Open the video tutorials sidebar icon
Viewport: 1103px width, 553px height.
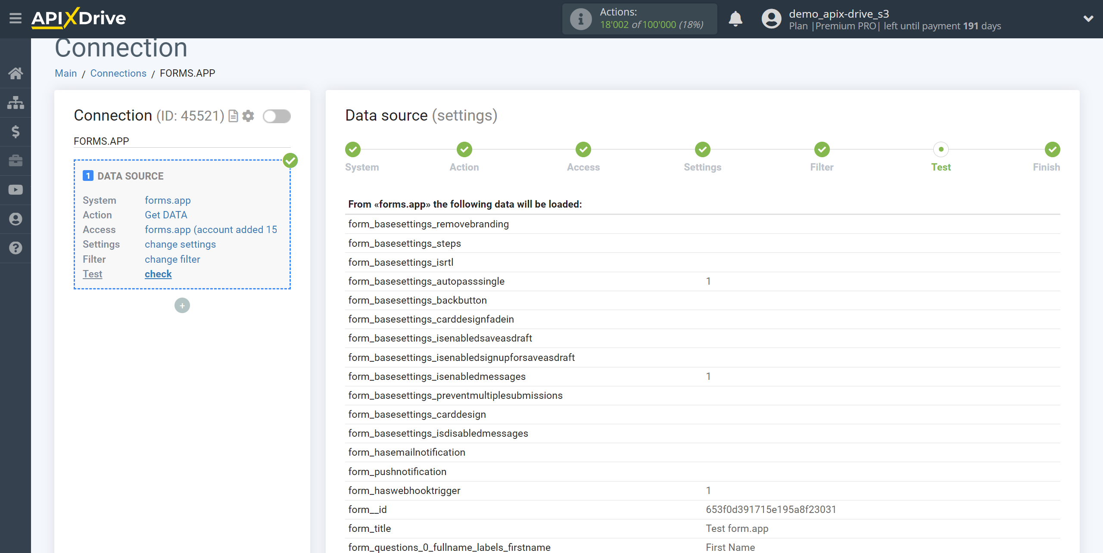coord(16,190)
